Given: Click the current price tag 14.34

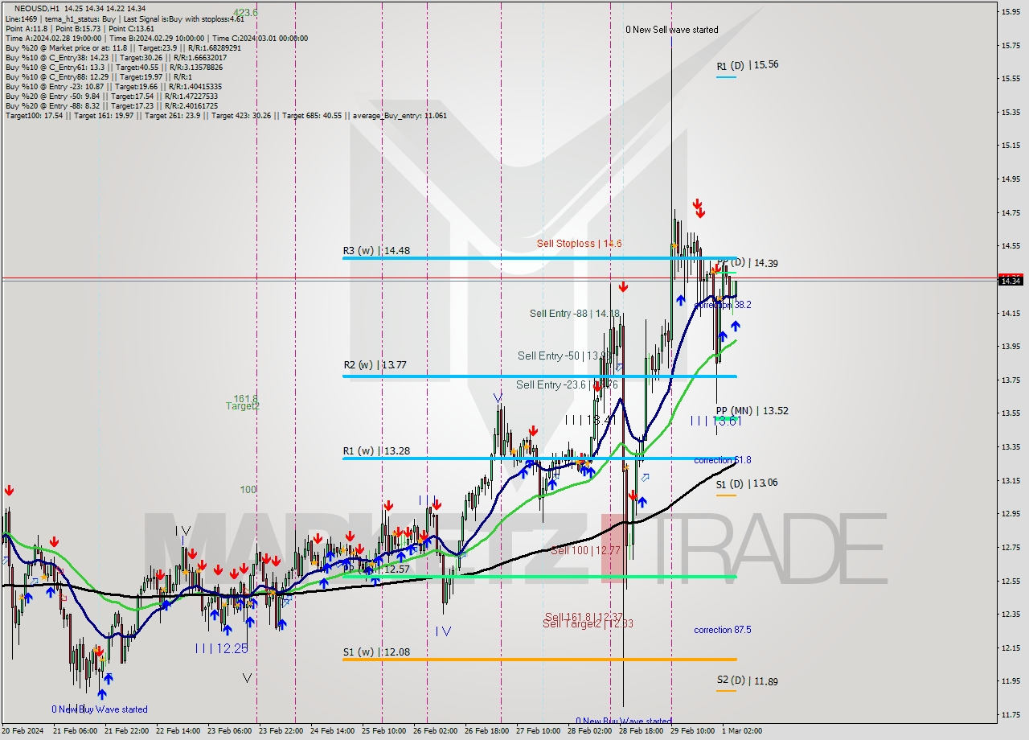Looking at the screenshot, I should coord(1011,280).
